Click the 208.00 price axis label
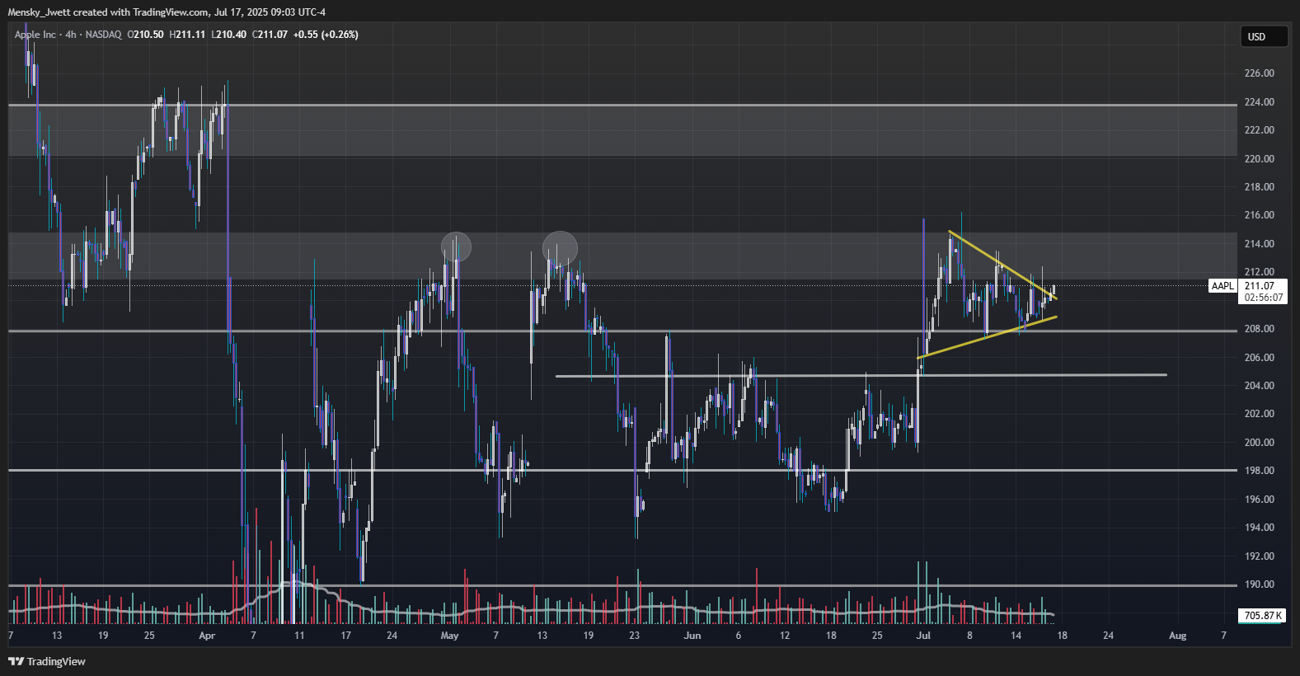Viewport: 1300px width, 676px height. pos(1259,329)
